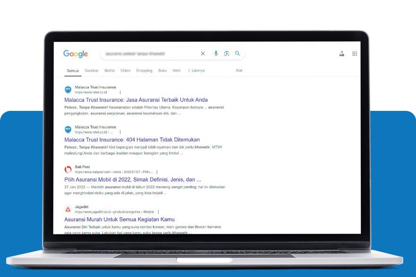The width and height of the screenshot is (416, 277).
Task: Open three-dot menu beside Bali Post URL
Action: click(x=157, y=172)
